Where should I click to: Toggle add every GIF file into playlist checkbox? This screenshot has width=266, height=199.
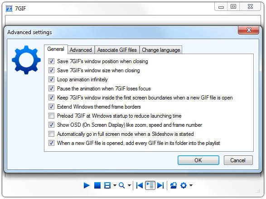[51, 143]
